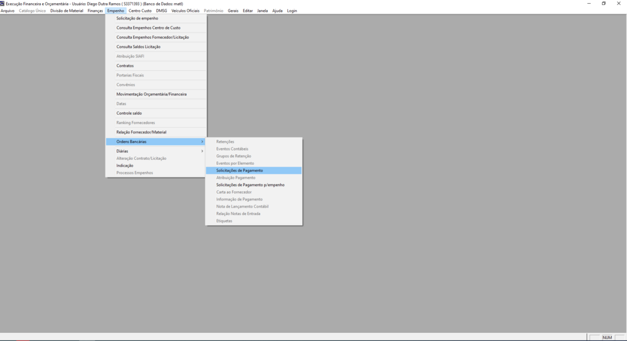Open Relação Fornecedor/Material
The image size is (627, 341).
(x=141, y=132)
